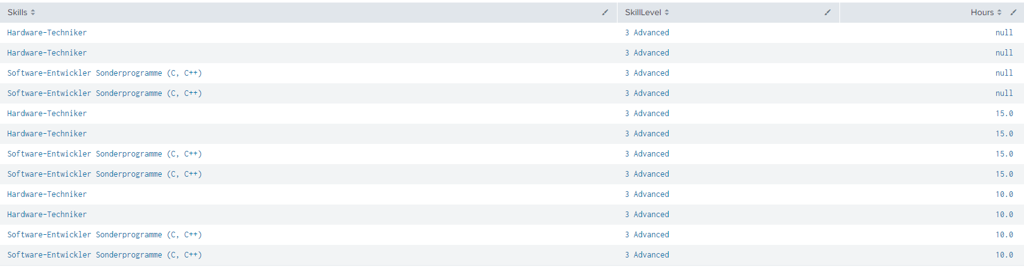Click the first row's 3 Advanced value
The height and width of the screenshot is (267, 1024).
coord(647,33)
